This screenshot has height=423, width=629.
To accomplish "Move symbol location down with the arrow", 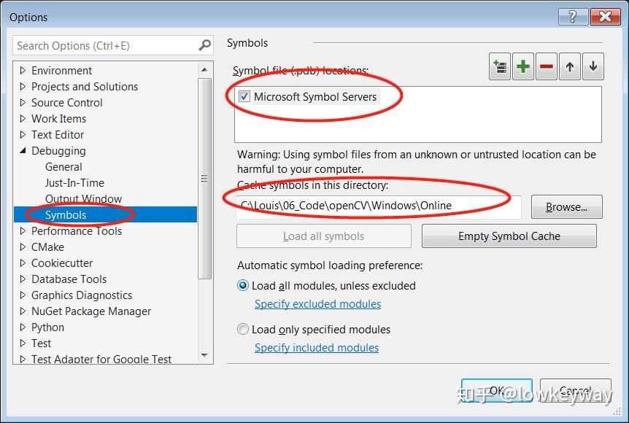I will [593, 67].
